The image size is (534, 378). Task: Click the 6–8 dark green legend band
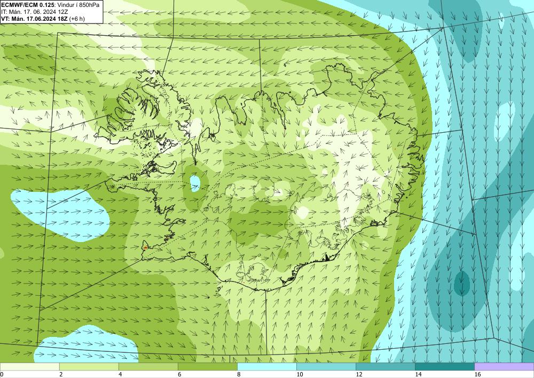pos(207,366)
